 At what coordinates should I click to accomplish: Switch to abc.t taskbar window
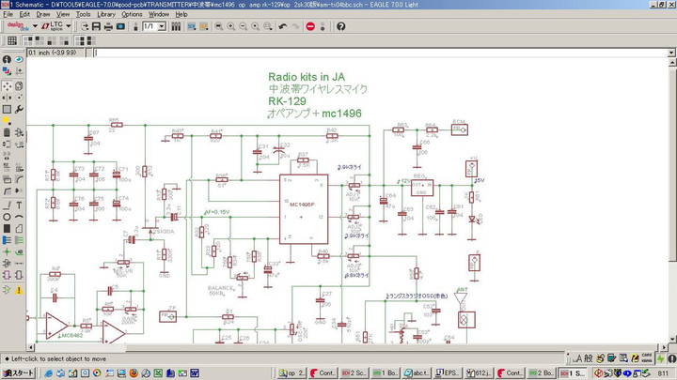point(416,372)
